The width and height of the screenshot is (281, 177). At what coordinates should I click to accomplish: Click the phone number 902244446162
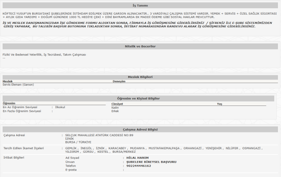139,166
